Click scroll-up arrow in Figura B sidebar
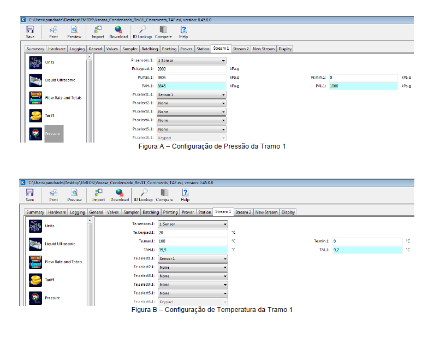 [90, 220]
